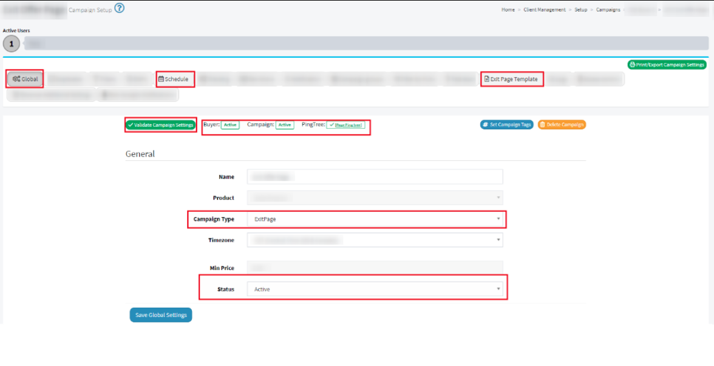Click the Campaign Setup help question-mark icon

[x=120, y=8]
